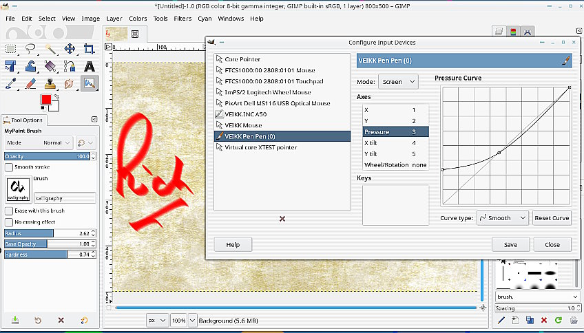
Task: Click the red foreground color swatch
Action: pyautogui.click(x=46, y=99)
